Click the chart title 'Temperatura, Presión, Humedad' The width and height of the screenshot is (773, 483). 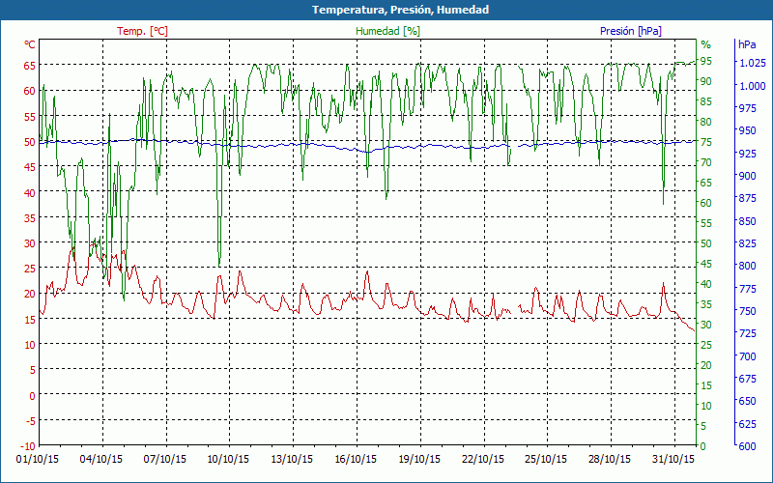(400, 10)
